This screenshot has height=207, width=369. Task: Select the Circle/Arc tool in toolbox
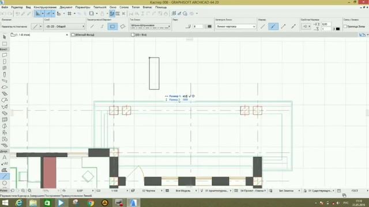point(5,183)
